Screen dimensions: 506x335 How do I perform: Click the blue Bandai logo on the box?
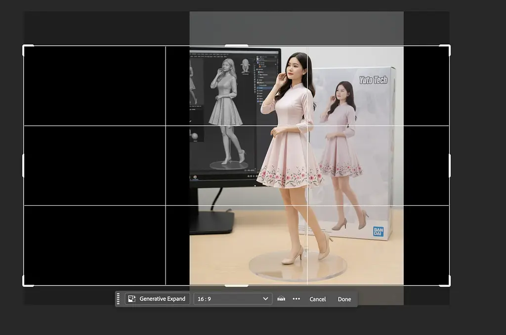[x=378, y=231]
